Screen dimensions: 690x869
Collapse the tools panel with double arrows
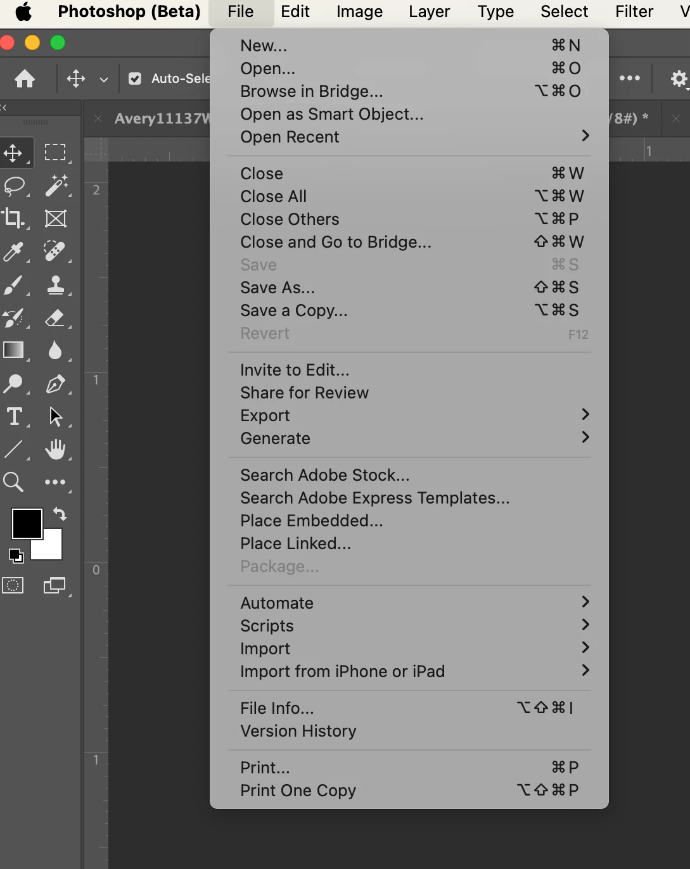pos(3,108)
